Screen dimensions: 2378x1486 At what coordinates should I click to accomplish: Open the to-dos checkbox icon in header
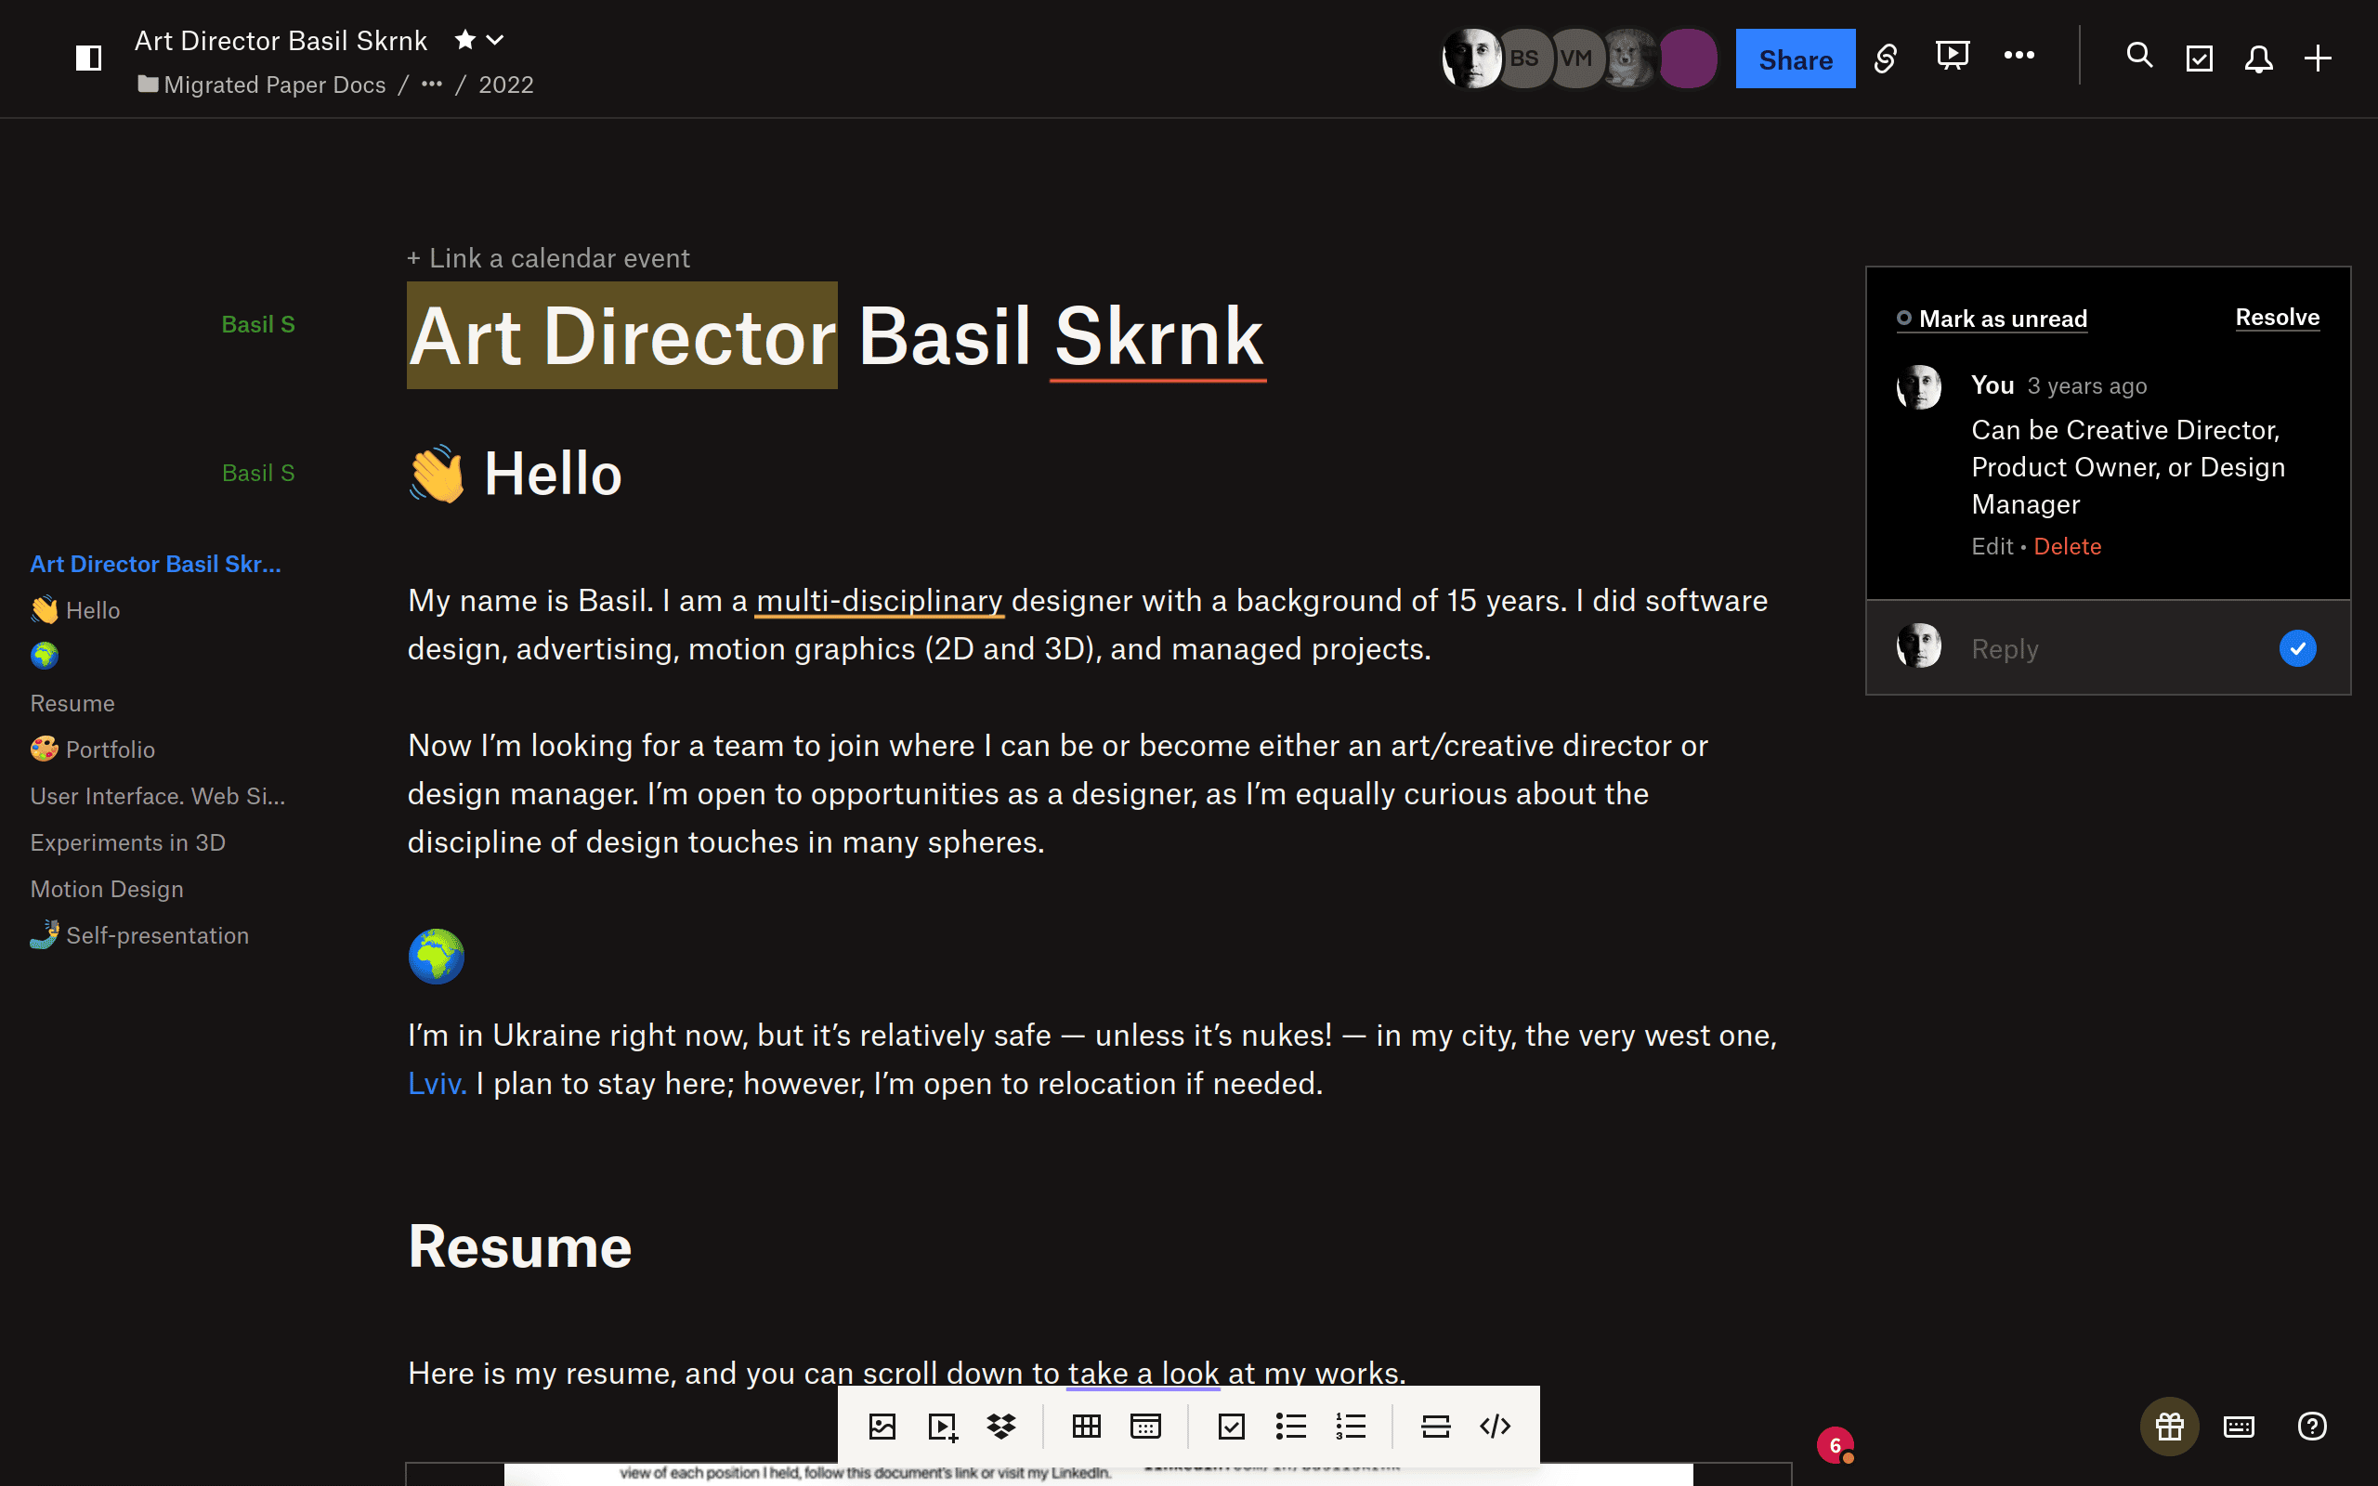click(2199, 59)
